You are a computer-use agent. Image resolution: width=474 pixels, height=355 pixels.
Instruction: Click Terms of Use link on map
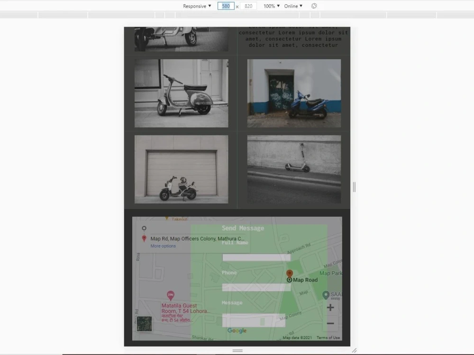[x=328, y=337]
